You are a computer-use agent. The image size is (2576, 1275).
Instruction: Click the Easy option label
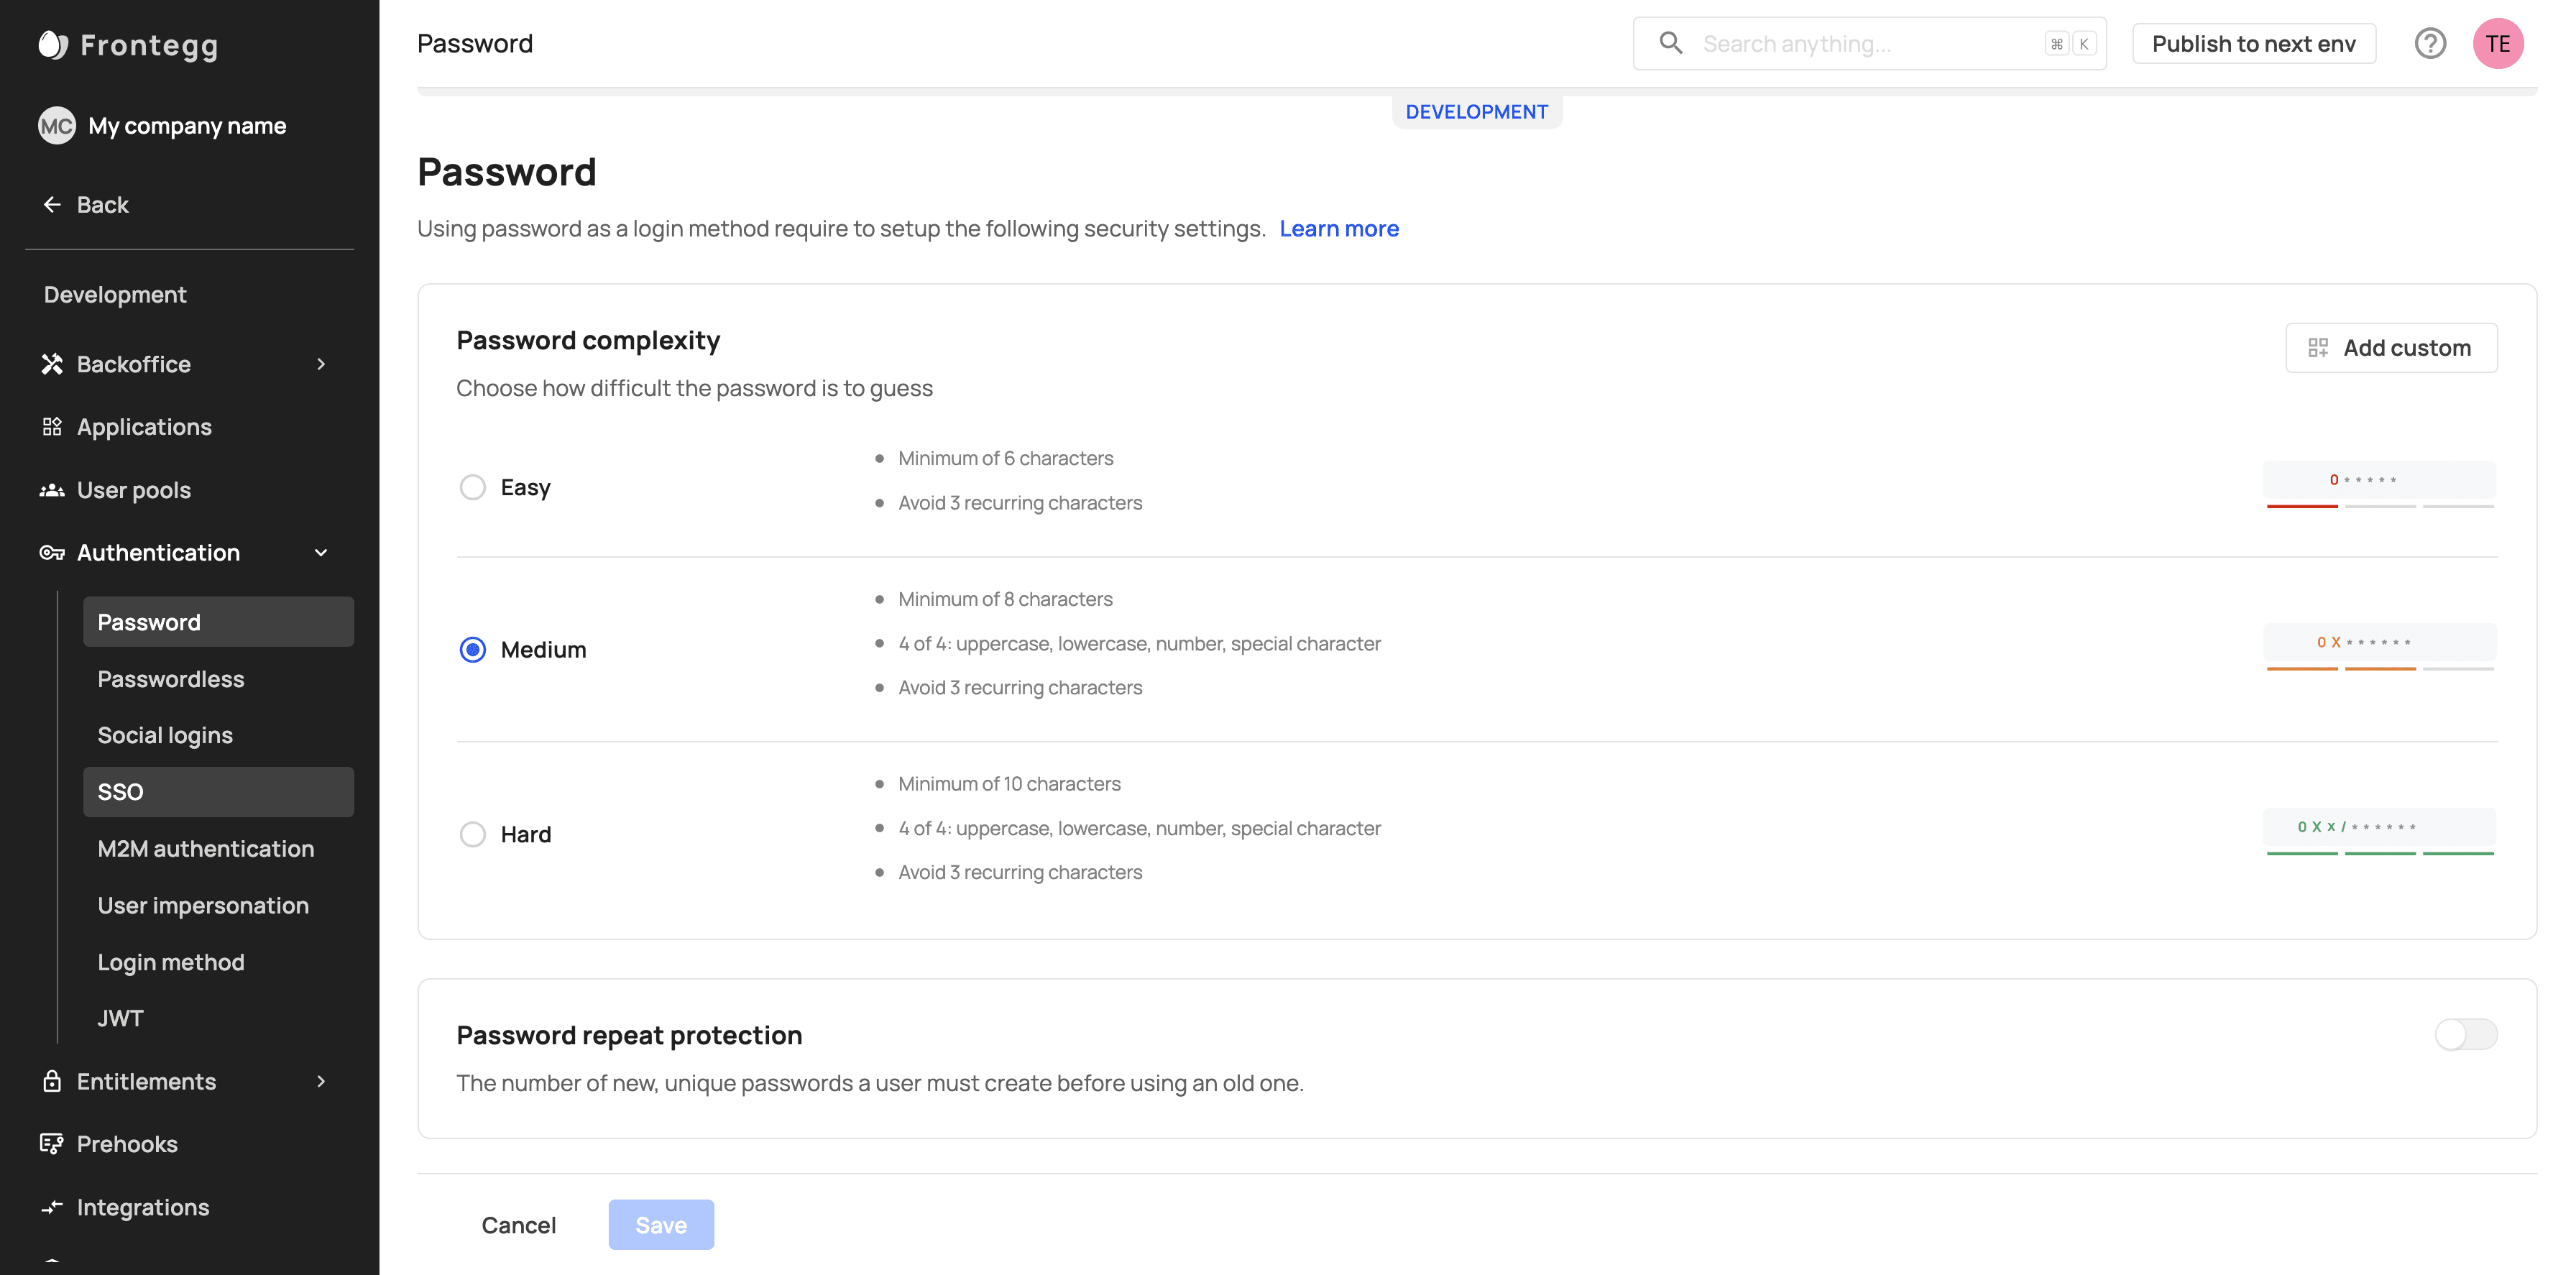pyautogui.click(x=525, y=487)
